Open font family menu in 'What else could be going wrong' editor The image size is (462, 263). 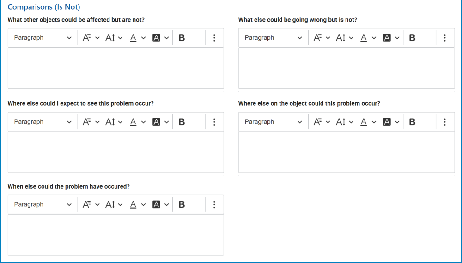[x=321, y=38]
